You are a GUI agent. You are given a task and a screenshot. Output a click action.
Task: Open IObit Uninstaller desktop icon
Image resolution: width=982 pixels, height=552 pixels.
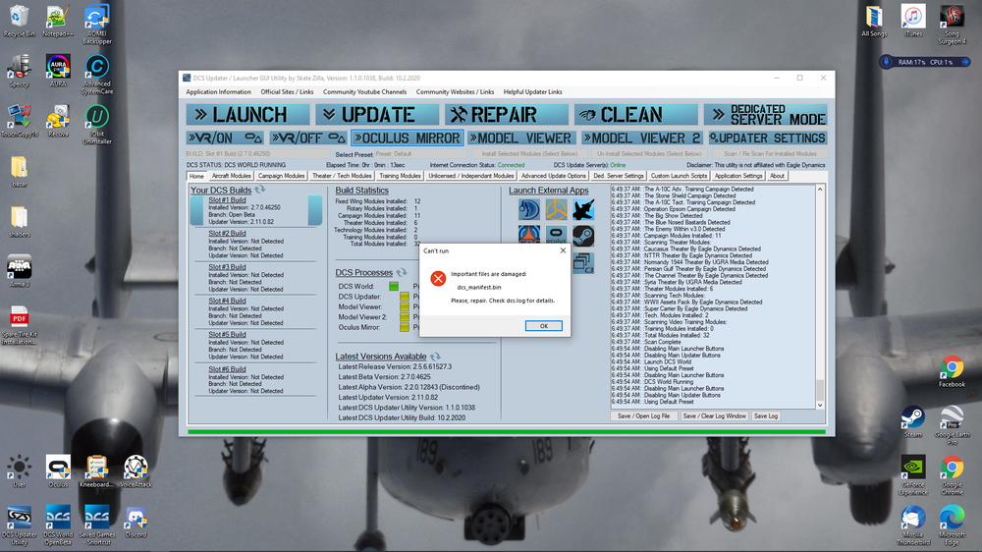(96, 125)
